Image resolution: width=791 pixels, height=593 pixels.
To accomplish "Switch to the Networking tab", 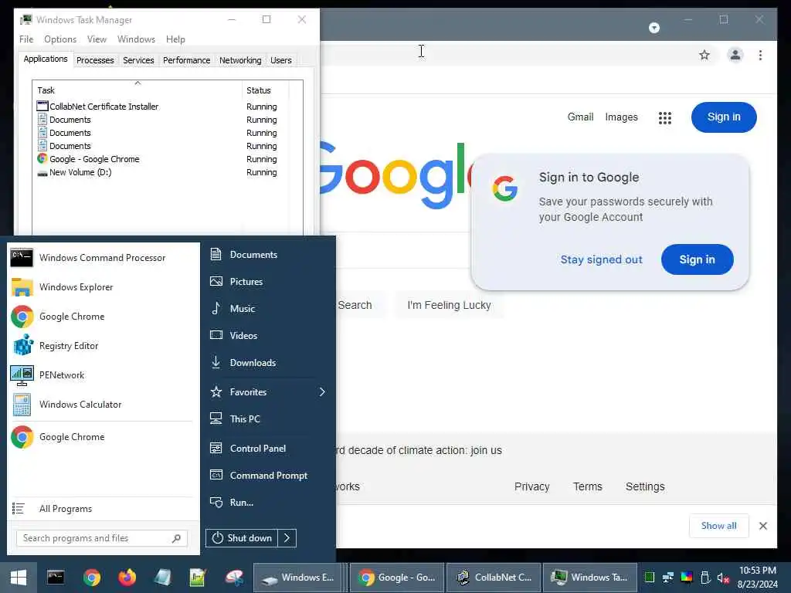I will (x=240, y=60).
